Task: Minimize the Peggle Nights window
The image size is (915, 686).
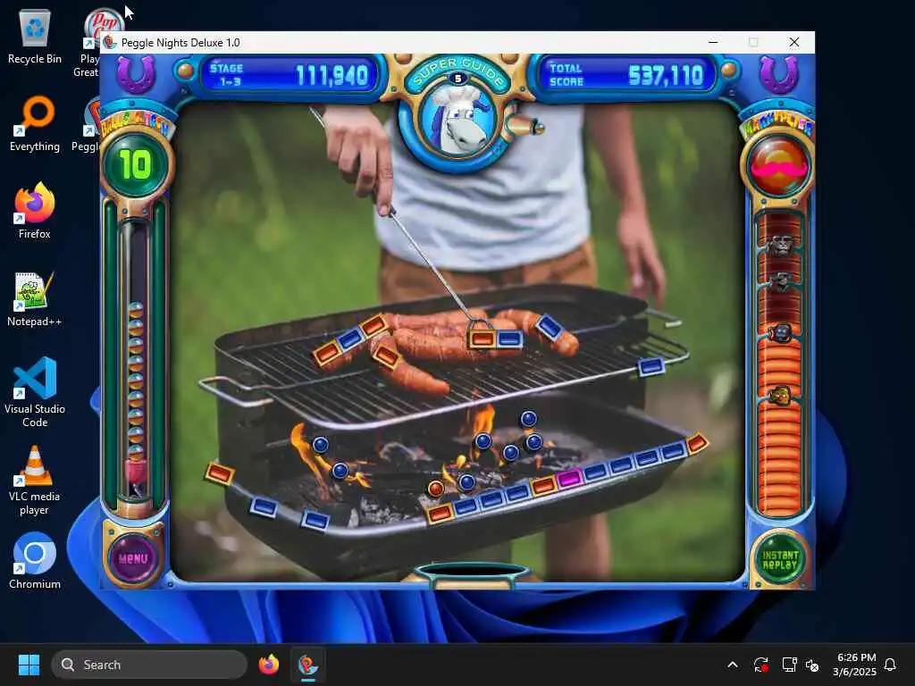Action: [x=712, y=42]
